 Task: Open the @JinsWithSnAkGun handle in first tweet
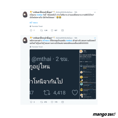tap(64, 12)
